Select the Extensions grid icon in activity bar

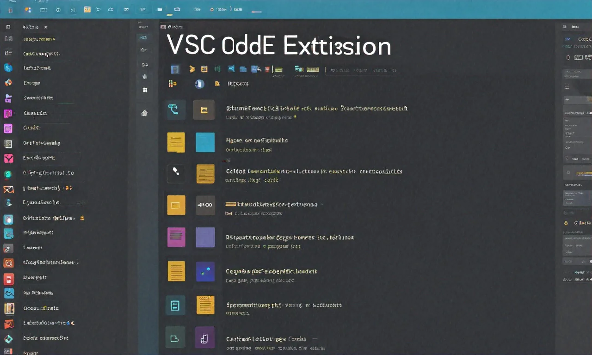tap(145, 90)
